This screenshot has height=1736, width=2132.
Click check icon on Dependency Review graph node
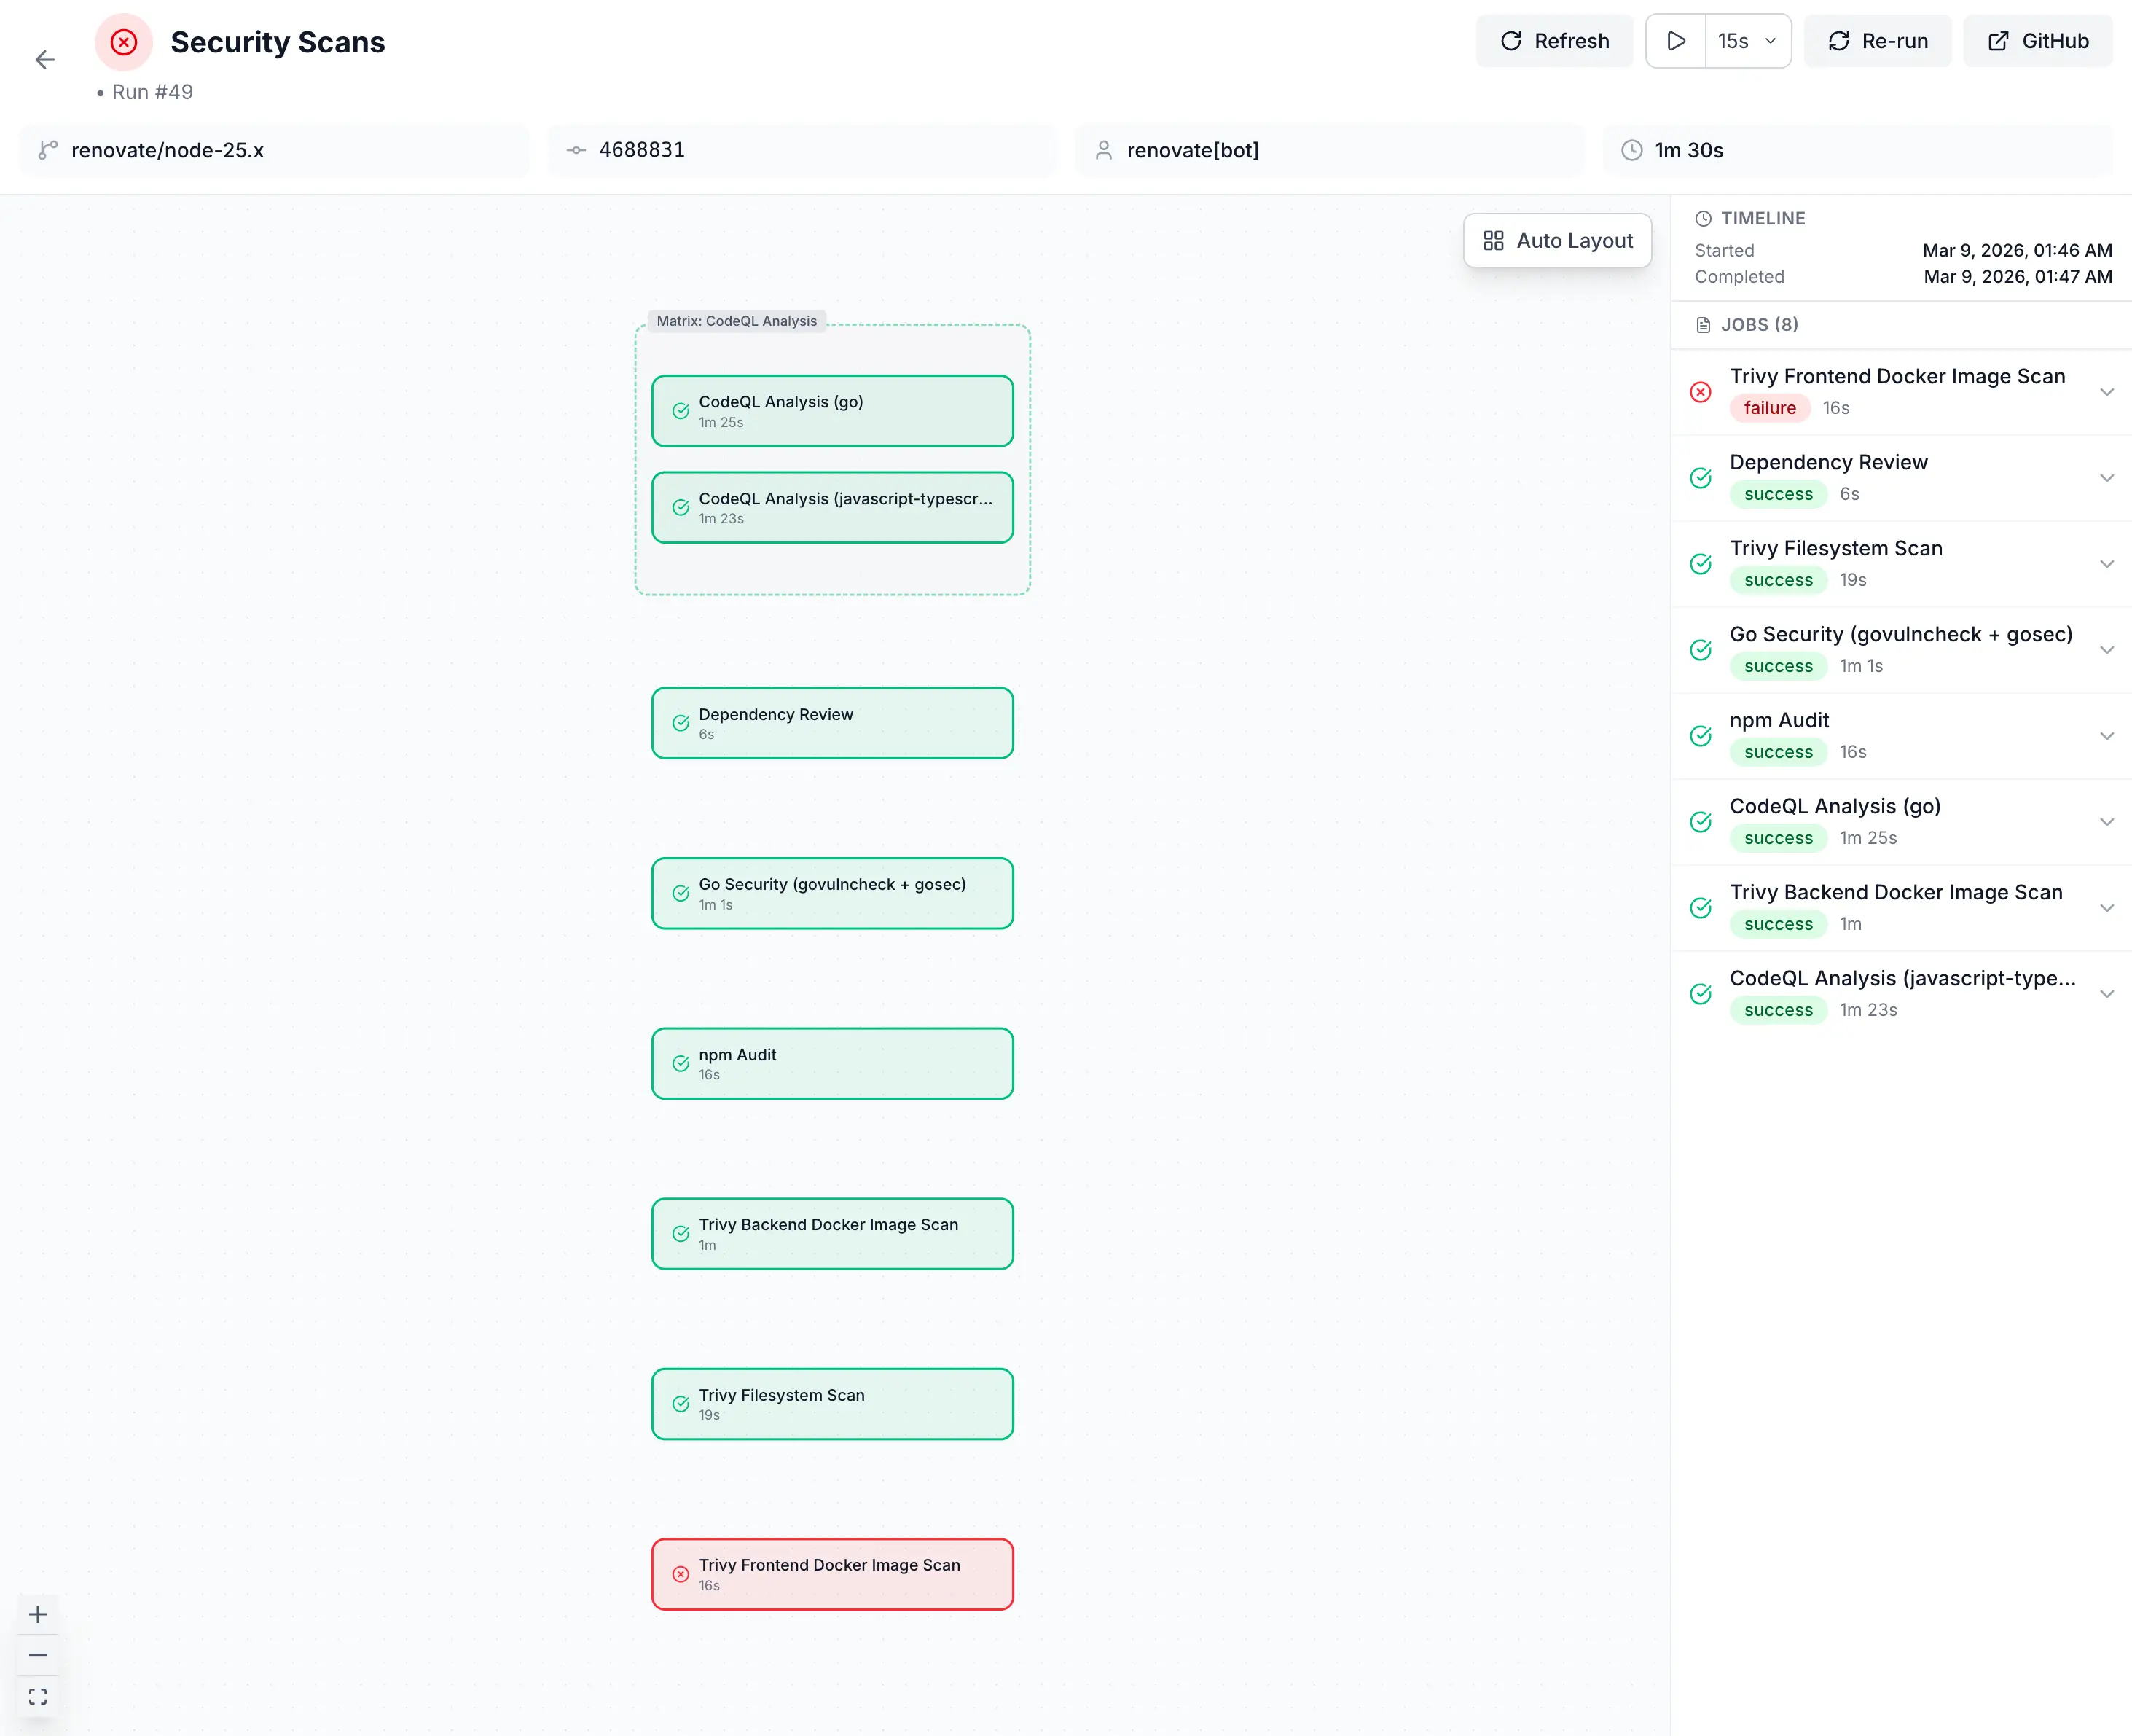click(x=681, y=723)
